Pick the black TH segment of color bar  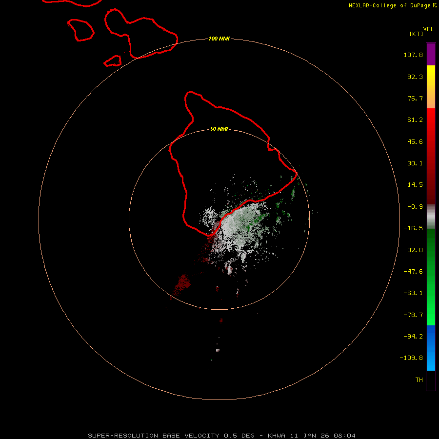[x=431, y=380]
